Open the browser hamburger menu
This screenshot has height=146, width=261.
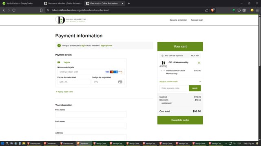click(257, 10)
